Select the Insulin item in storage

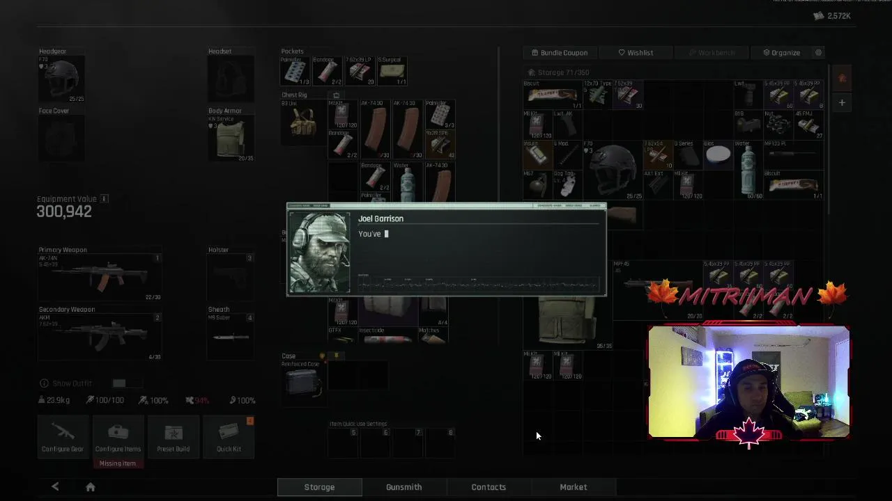tap(537, 155)
